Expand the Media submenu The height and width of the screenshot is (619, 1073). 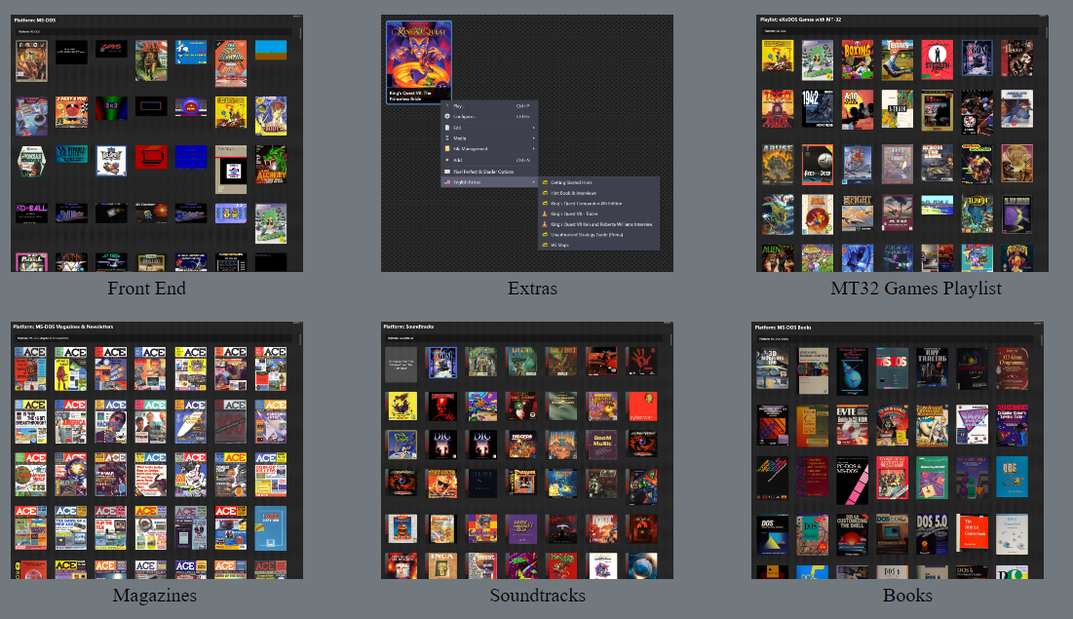tap(488, 138)
